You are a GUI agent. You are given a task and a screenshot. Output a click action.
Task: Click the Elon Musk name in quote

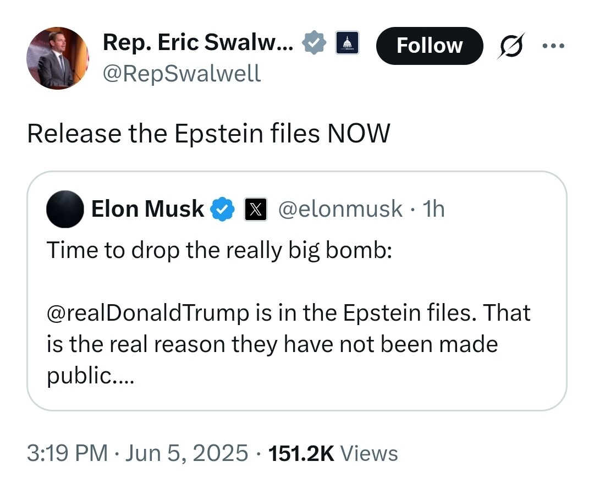147,209
